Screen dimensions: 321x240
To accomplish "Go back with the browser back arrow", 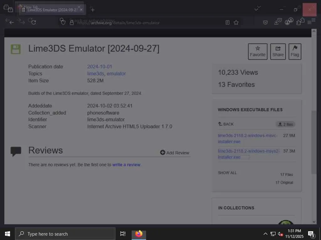I will (12, 22).
